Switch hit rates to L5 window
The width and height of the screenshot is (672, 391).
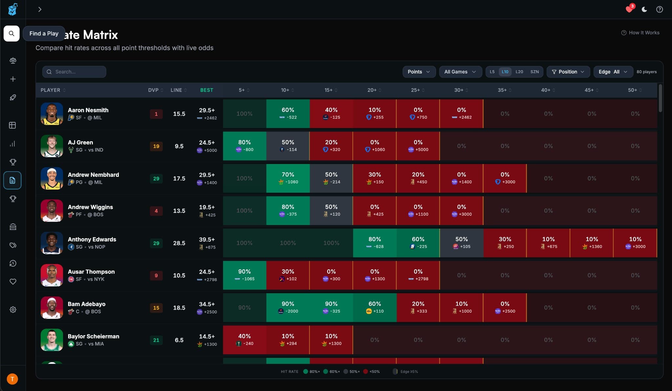click(492, 72)
